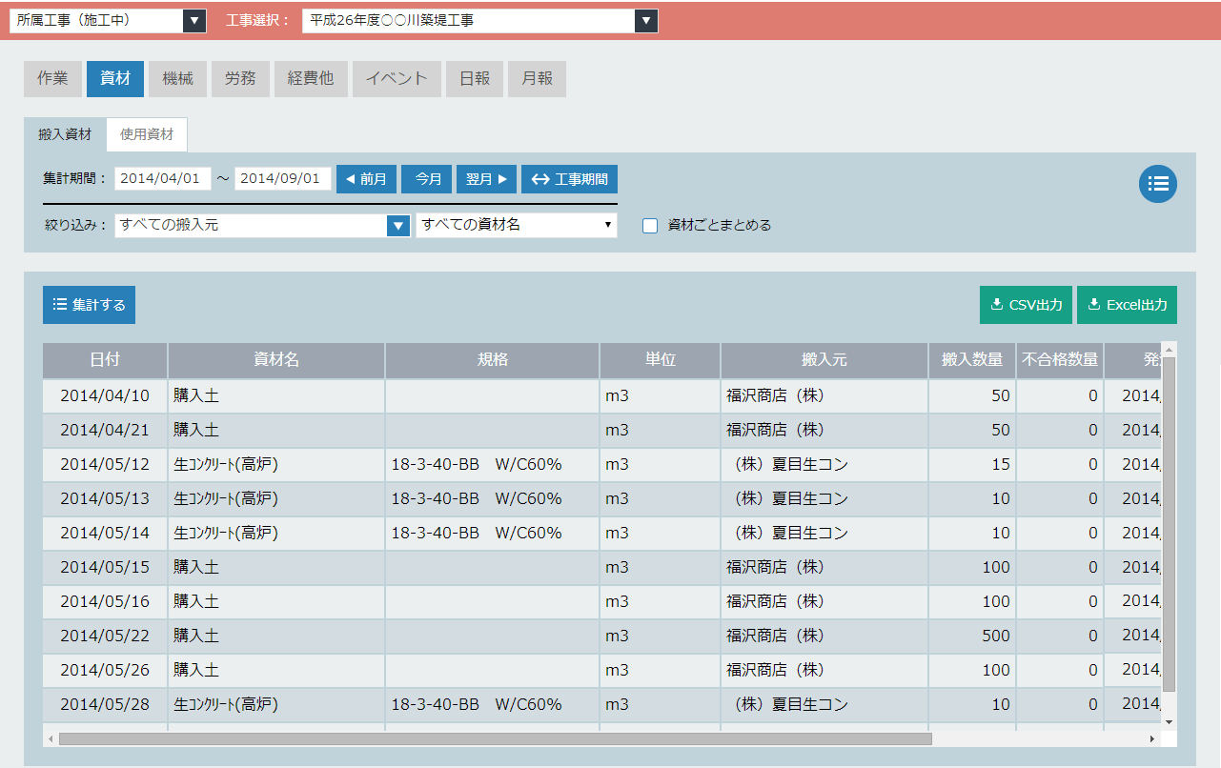Switch to the 使用資材 sub-tab
Image resolution: width=1221 pixels, height=768 pixels.
point(147,134)
